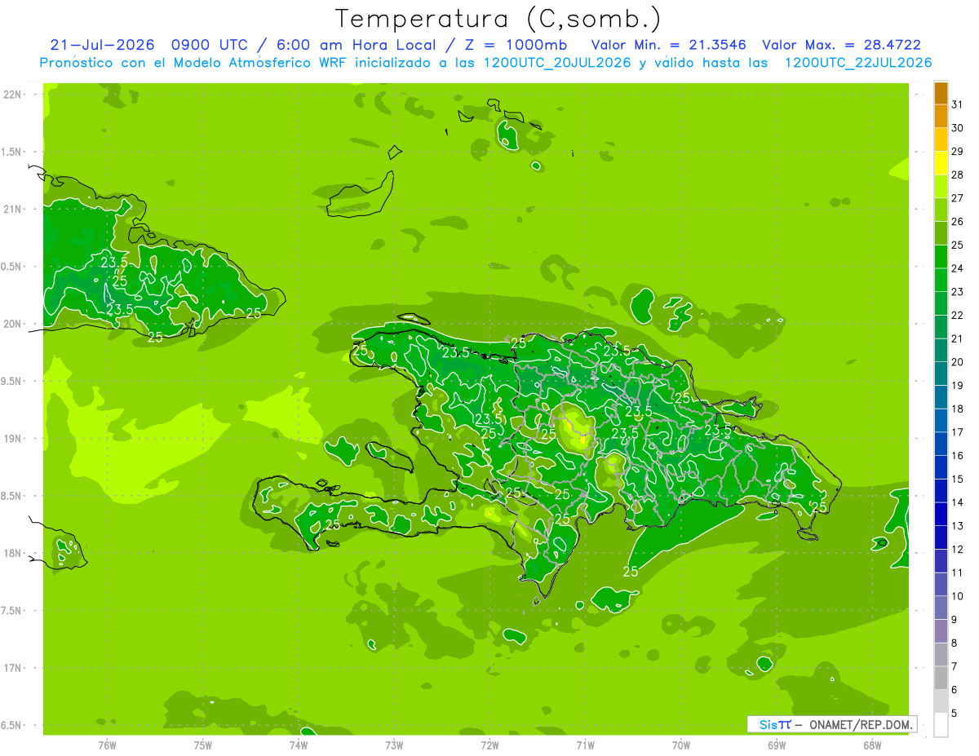979x756 pixels.
Task: Click the "21N" latitude axis label
Action: [x=11, y=209]
